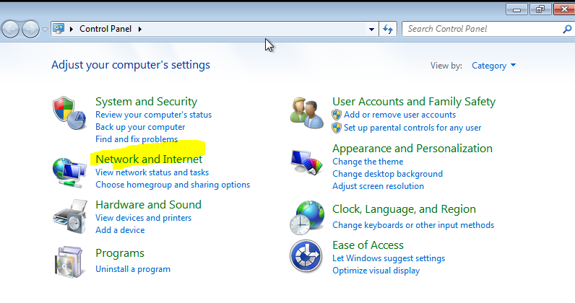
Task: Open the Clock, Language, and Region globe icon
Action: coord(307,218)
